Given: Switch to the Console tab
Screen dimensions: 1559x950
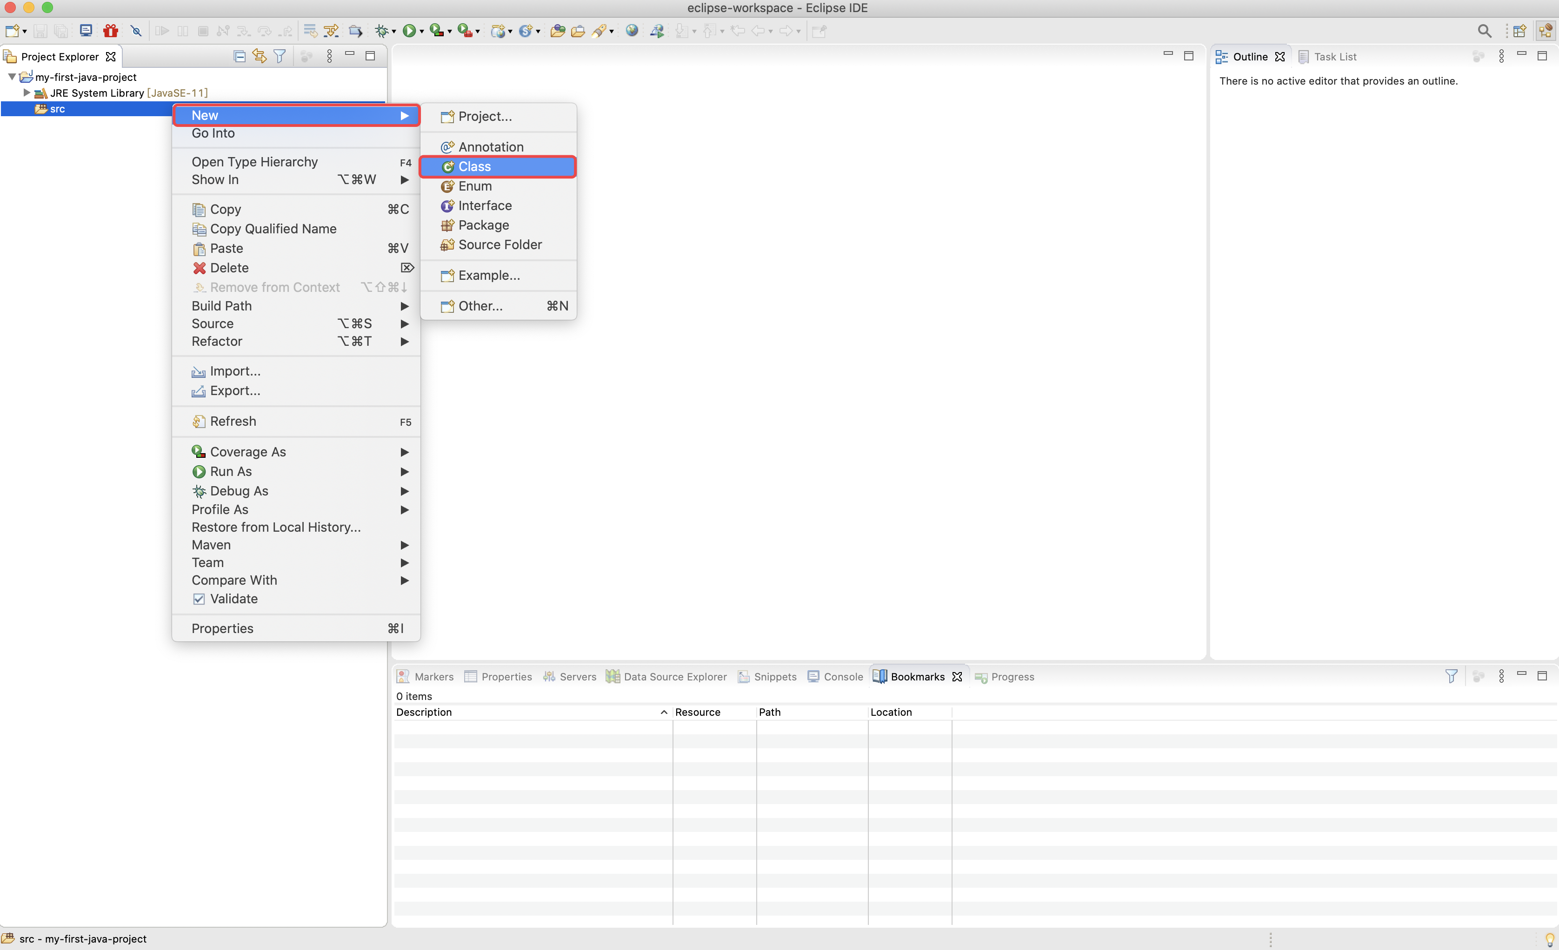Looking at the screenshot, I should click(x=835, y=676).
